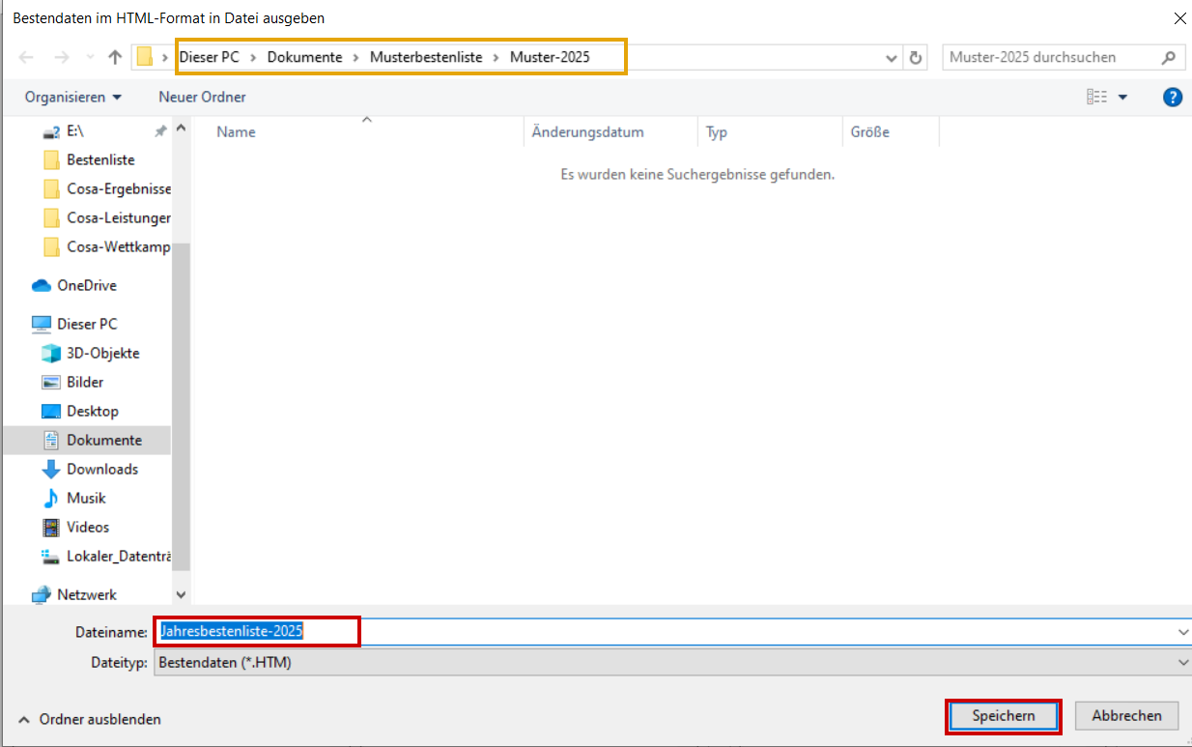Expand the view options dropdown arrow

click(1122, 97)
